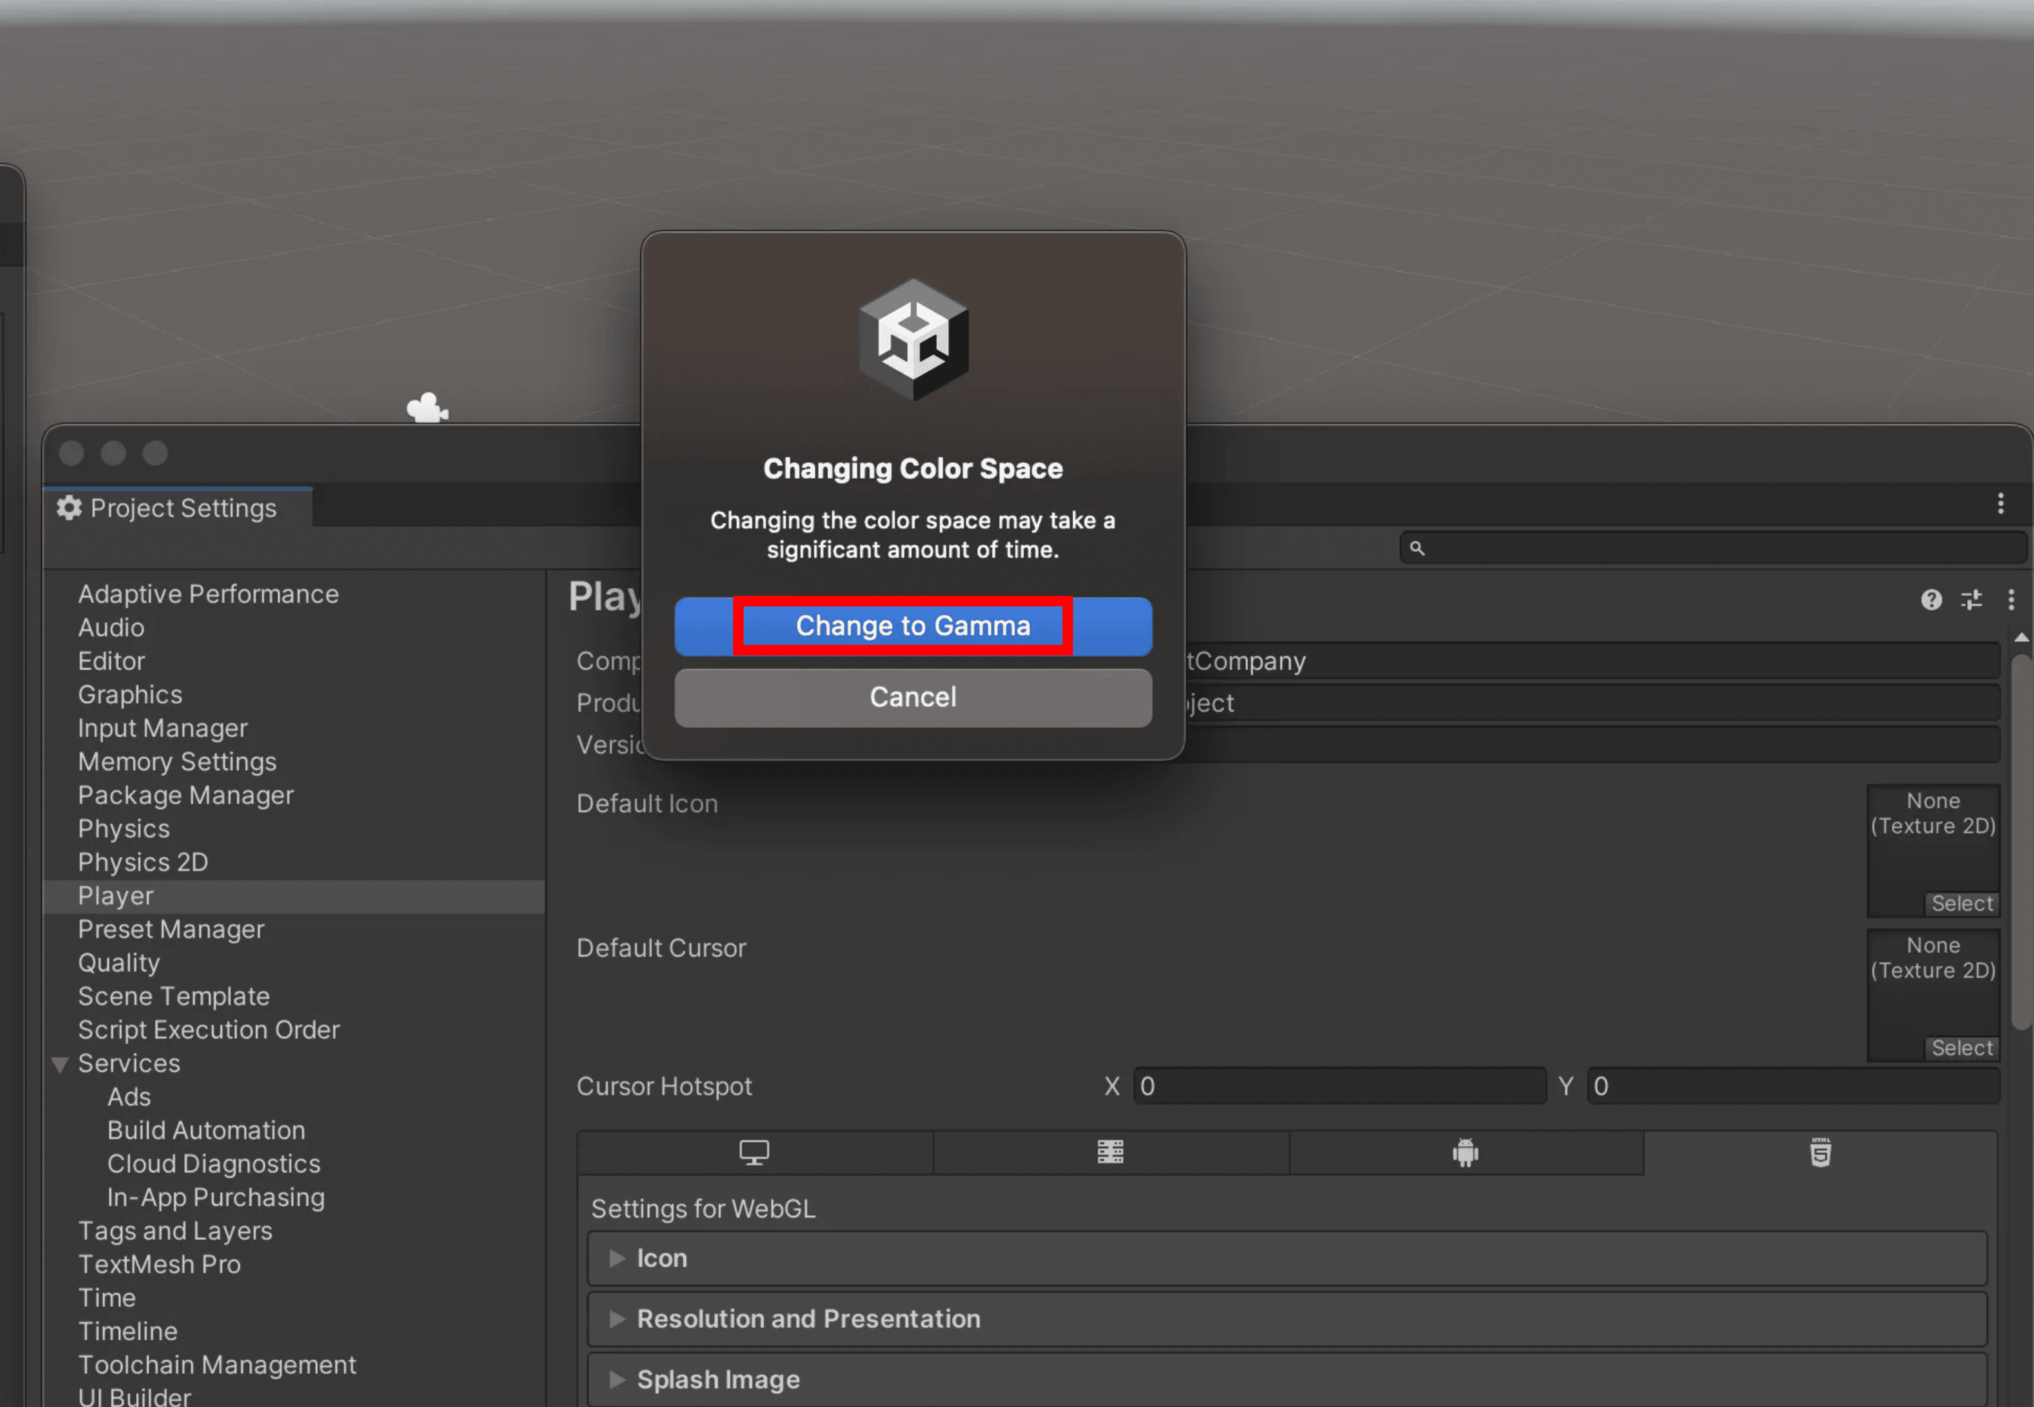Open the Player panel three-dot menu
This screenshot has width=2034, height=1407.
pyautogui.click(x=2010, y=599)
